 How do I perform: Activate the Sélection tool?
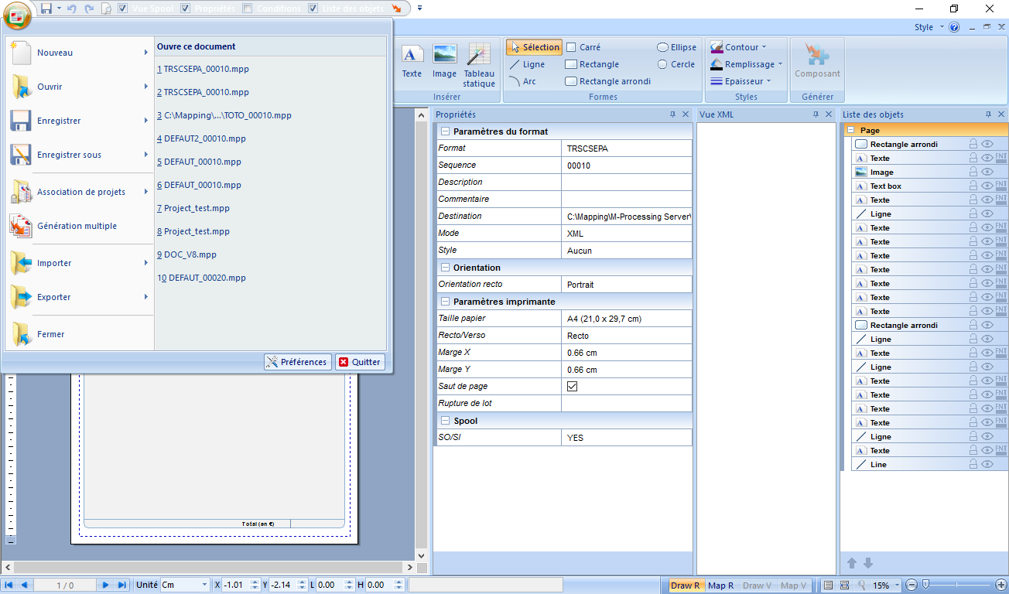[x=533, y=46]
